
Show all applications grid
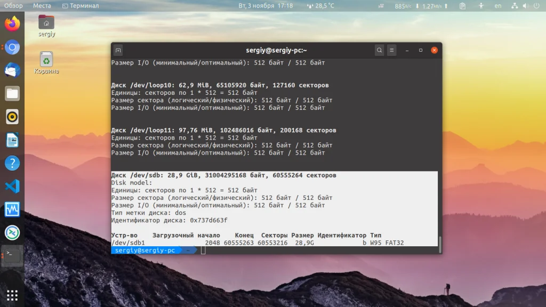[12, 295]
